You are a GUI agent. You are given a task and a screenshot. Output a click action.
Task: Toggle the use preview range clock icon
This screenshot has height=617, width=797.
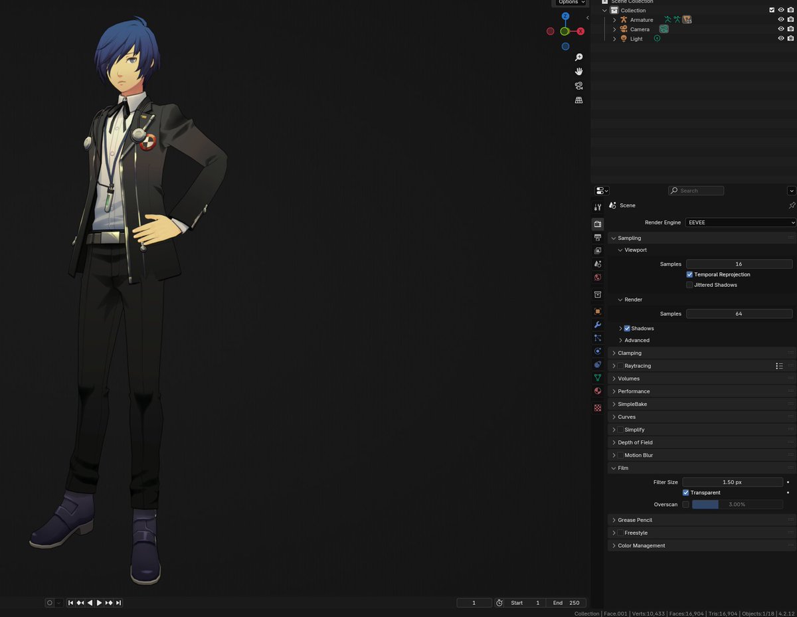(499, 603)
